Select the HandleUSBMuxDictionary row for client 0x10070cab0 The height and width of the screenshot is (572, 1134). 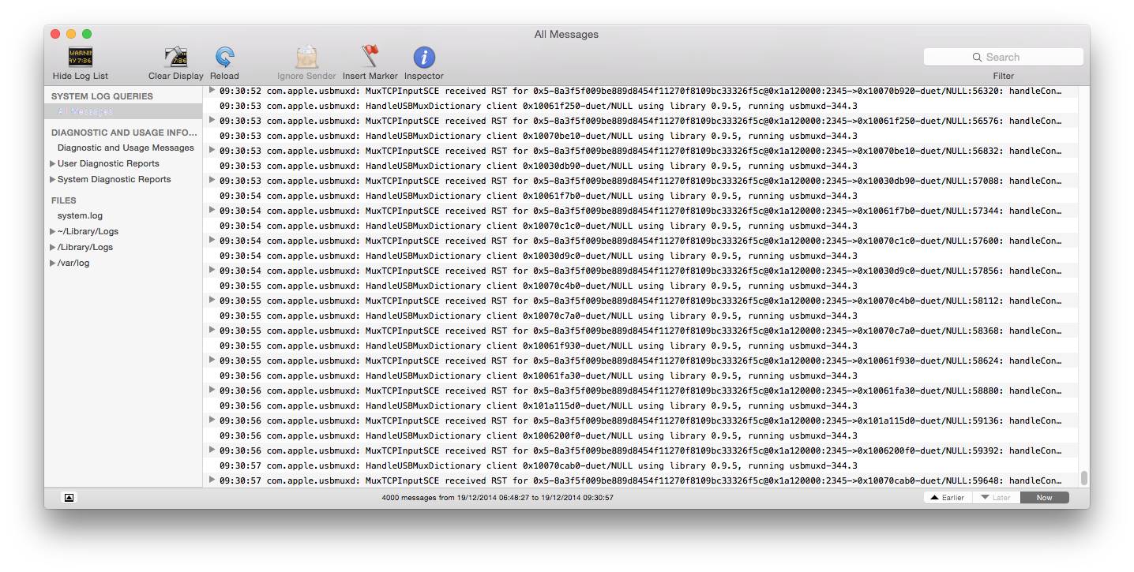[640, 465]
